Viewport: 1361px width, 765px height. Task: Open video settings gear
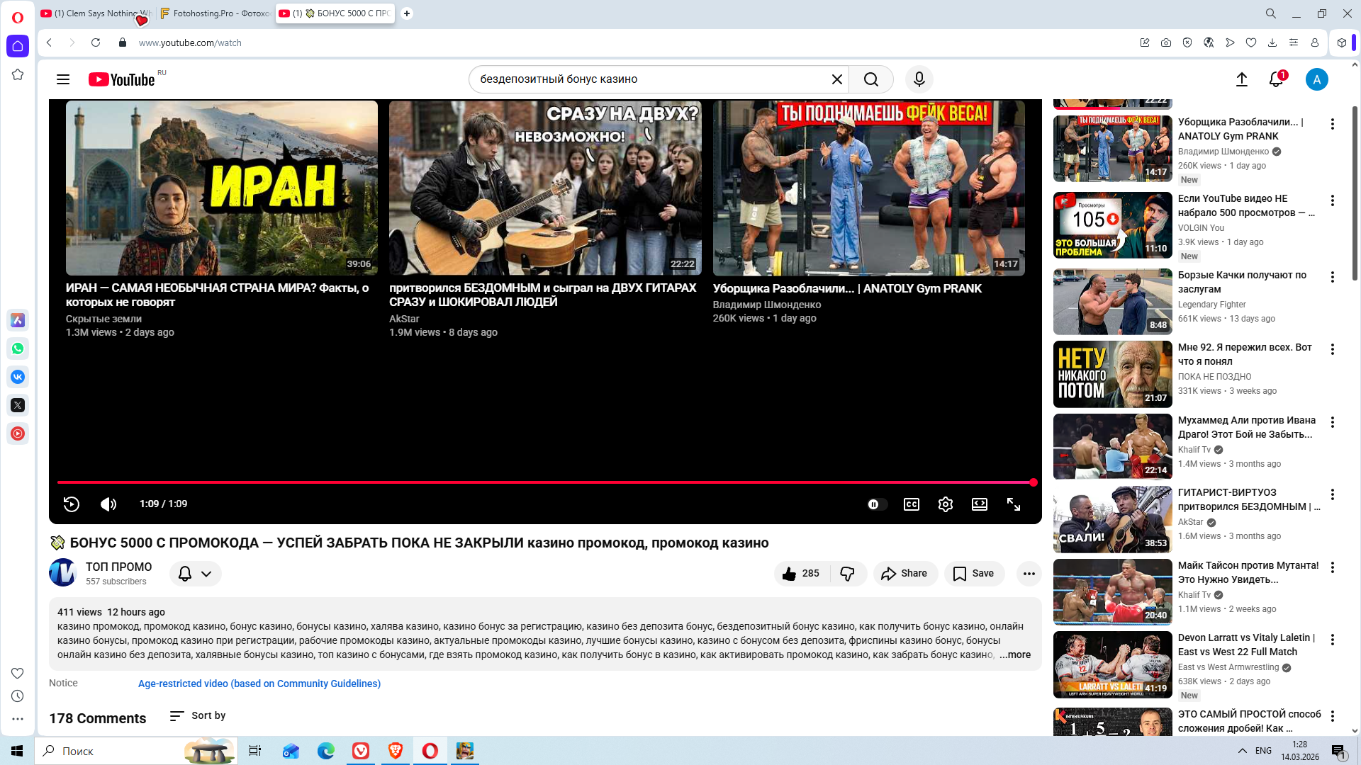click(945, 504)
